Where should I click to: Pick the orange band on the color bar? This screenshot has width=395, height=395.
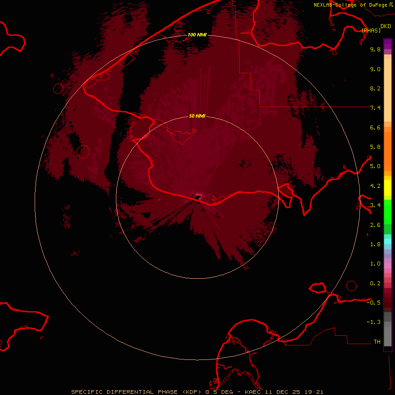click(388, 152)
